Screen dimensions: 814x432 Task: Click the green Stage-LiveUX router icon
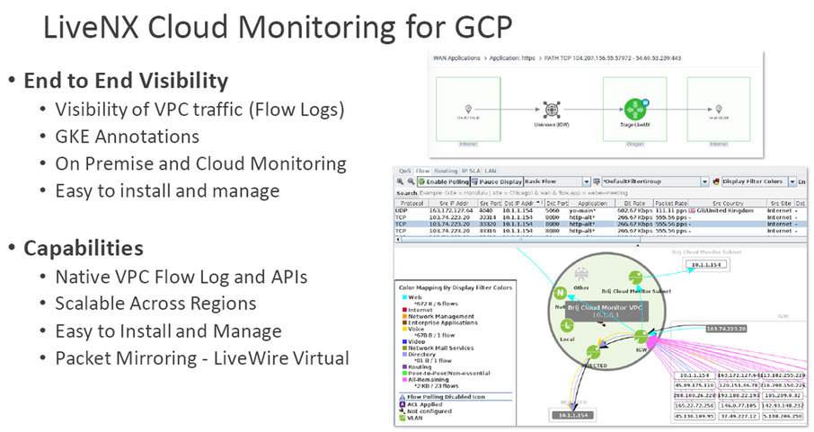click(634, 110)
